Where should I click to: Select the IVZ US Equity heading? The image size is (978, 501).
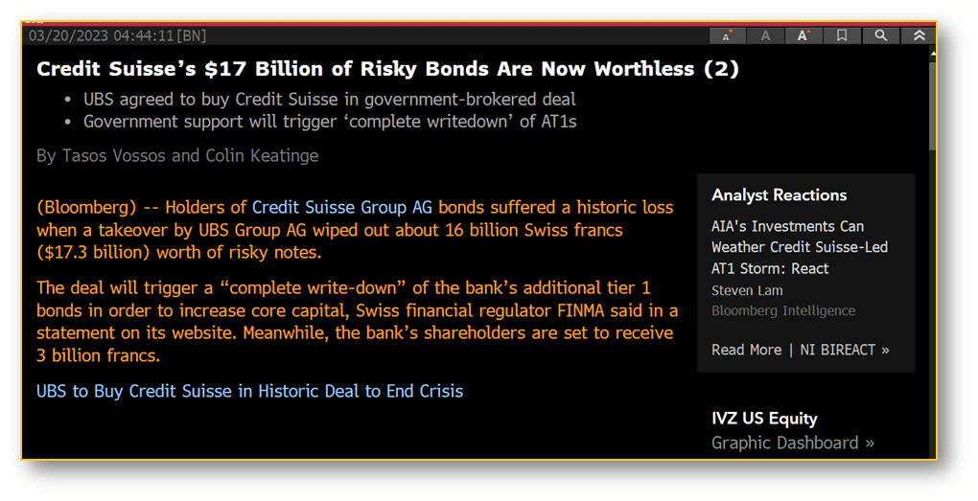[x=764, y=419]
